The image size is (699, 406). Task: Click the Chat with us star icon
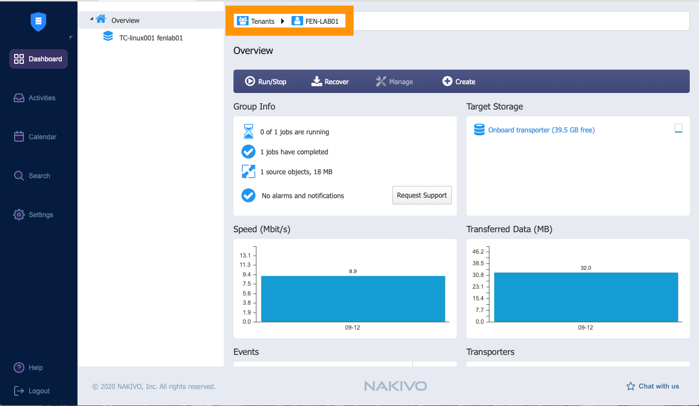pyautogui.click(x=631, y=386)
